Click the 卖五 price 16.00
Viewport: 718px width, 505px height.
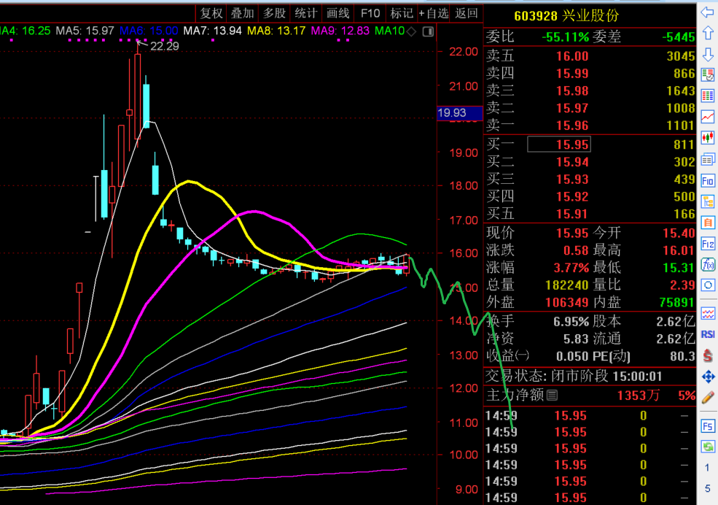[572, 56]
